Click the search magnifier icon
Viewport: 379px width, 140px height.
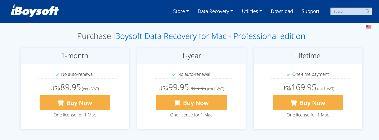pyautogui.click(x=367, y=11)
